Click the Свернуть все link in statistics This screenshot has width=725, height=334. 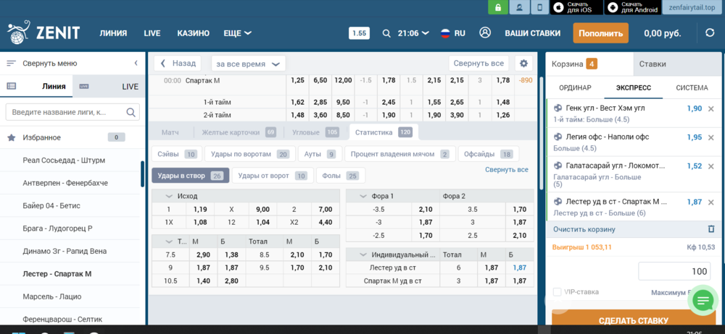coord(506,170)
